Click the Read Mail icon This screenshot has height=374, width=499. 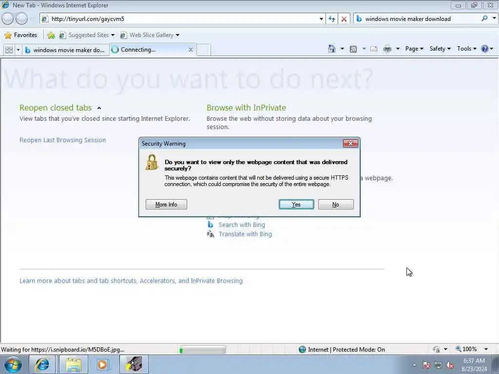tap(374, 49)
